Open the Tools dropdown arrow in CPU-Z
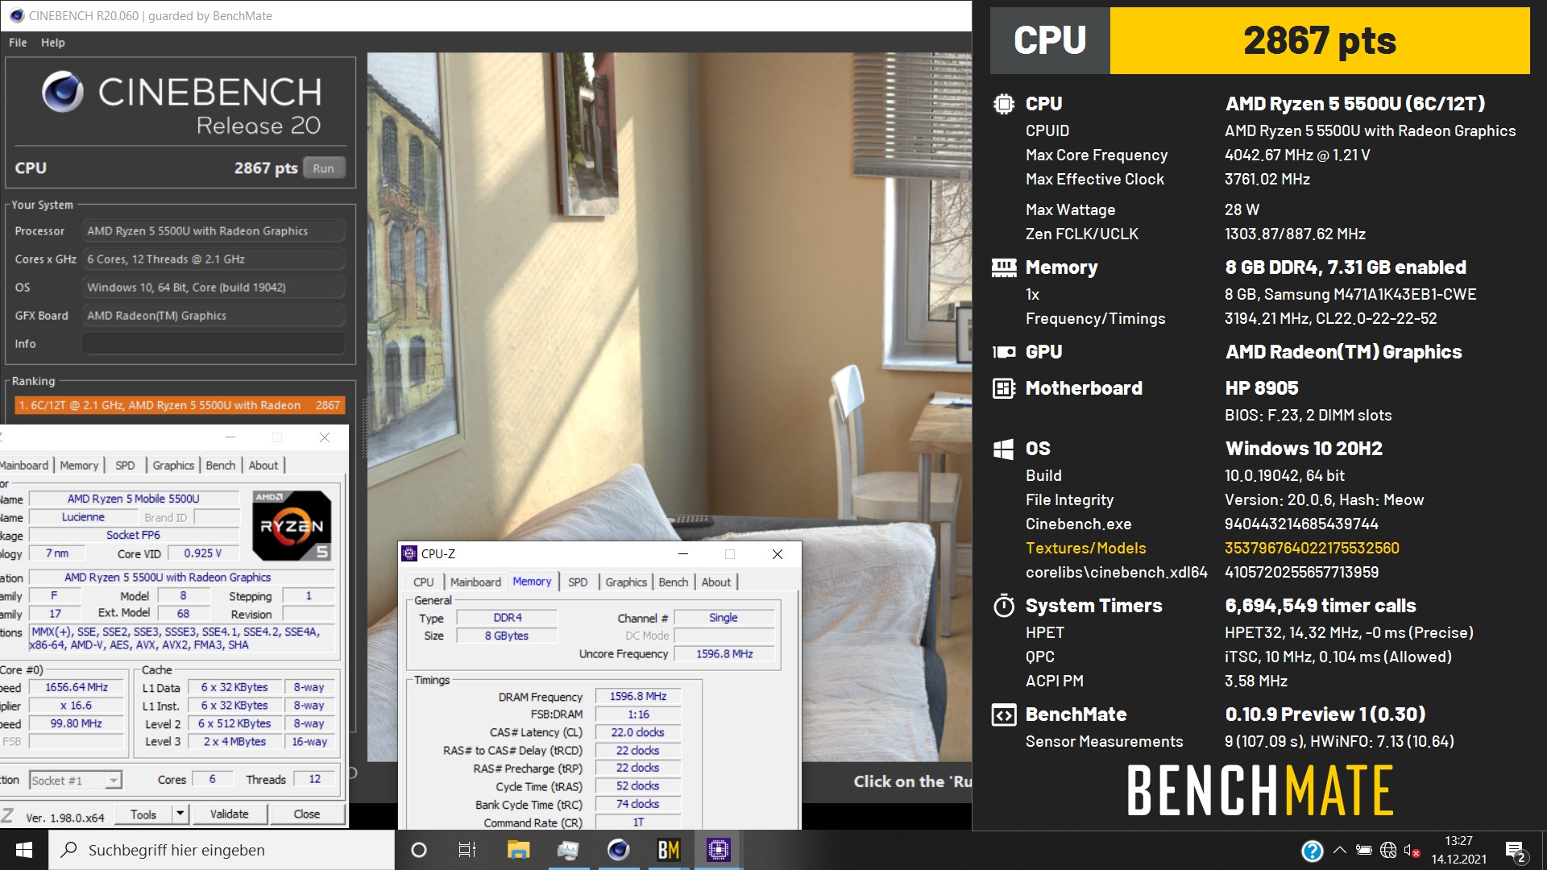Image resolution: width=1547 pixels, height=870 pixels. tap(180, 814)
